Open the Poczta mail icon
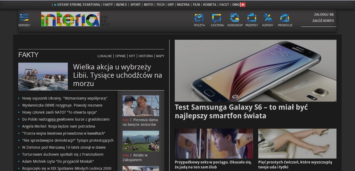This screenshot has width=355, height=171. pyautogui.click(x=199, y=18)
